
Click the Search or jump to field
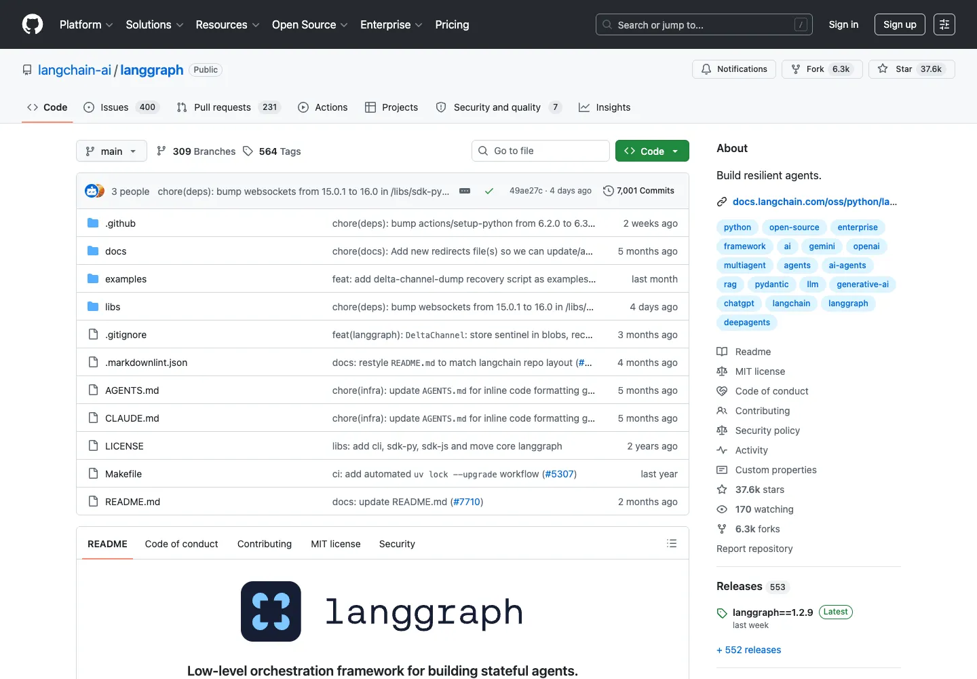(x=704, y=24)
